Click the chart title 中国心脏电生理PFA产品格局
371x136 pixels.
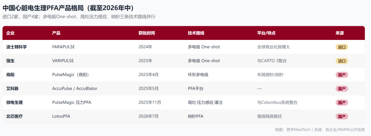point(43,8)
